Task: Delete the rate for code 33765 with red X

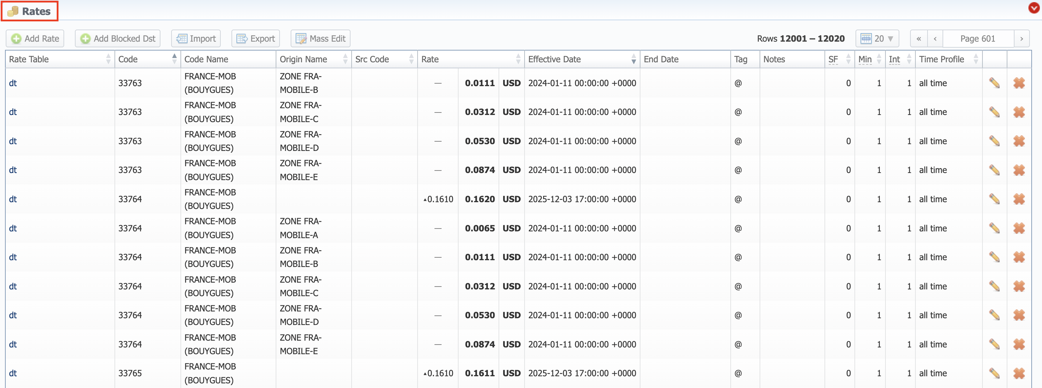Action: point(1019,373)
